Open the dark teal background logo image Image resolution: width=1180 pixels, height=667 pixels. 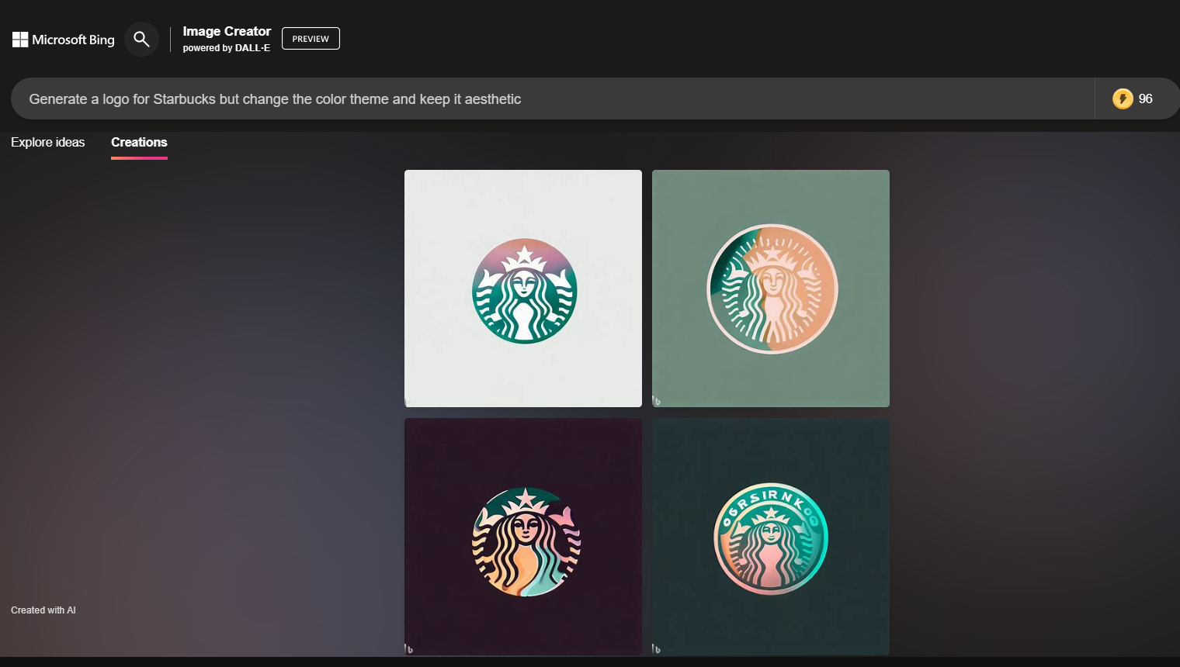(x=771, y=537)
